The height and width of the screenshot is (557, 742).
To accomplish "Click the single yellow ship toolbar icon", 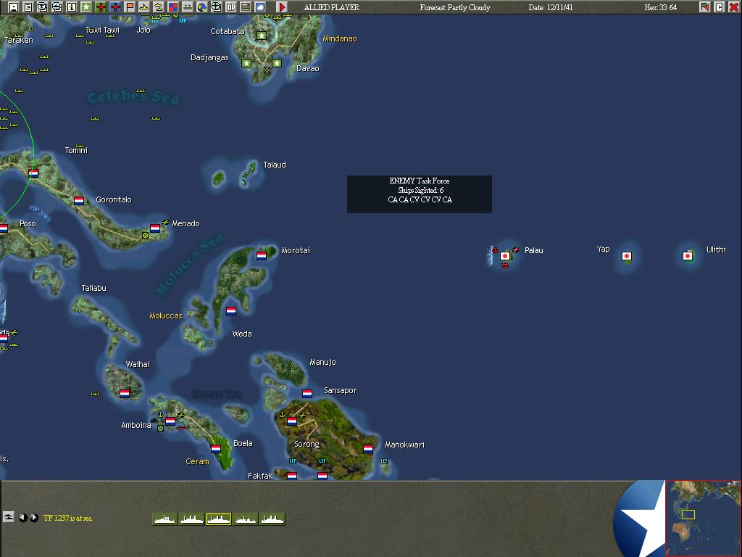I will [x=144, y=7].
